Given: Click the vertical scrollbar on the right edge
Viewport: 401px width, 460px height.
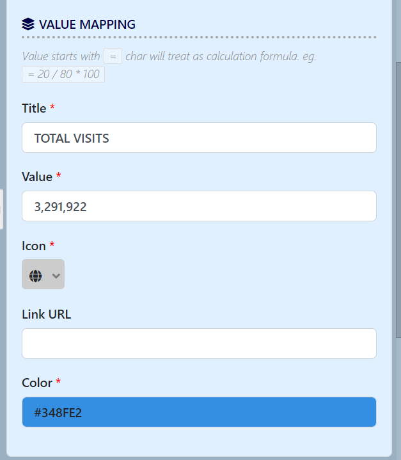Looking at the screenshot, I should point(397,192).
